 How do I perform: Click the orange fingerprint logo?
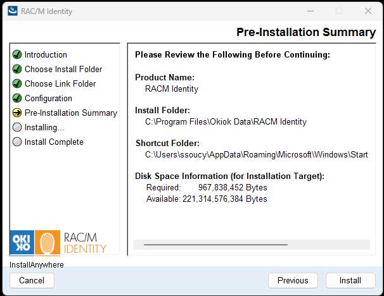click(x=48, y=243)
